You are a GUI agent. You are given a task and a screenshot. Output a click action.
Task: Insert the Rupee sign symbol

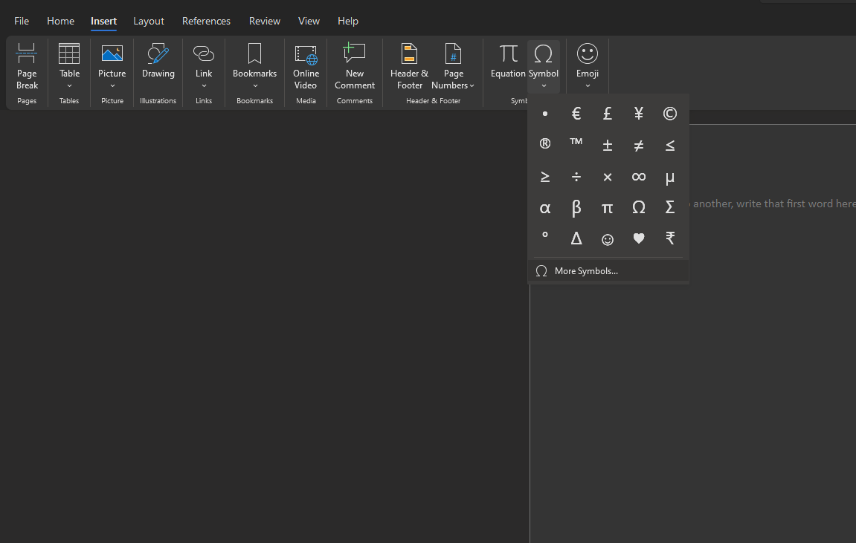coord(670,238)
